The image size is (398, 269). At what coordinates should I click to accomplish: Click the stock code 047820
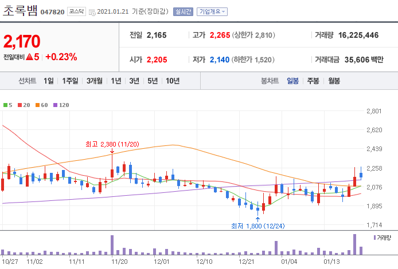point(52,12)
